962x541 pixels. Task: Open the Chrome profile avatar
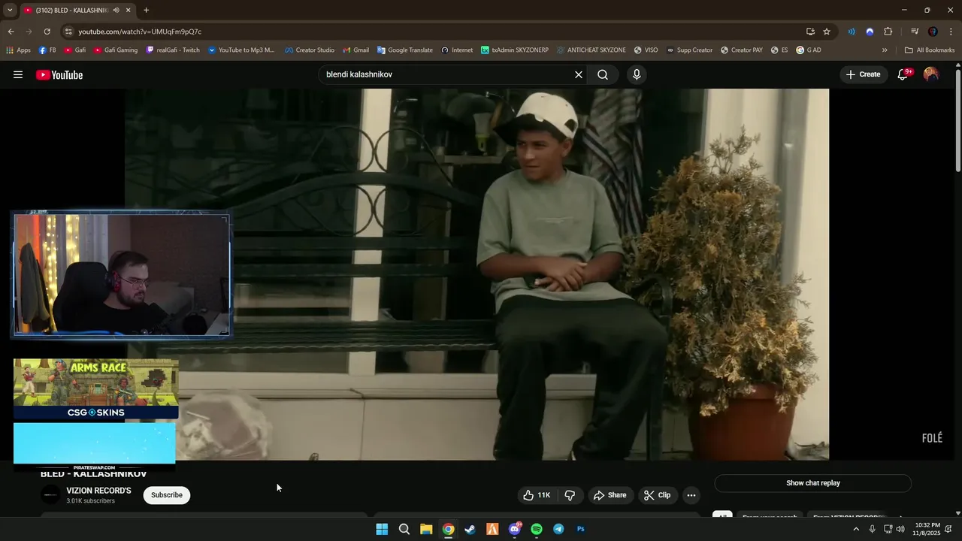pos(933,32)
